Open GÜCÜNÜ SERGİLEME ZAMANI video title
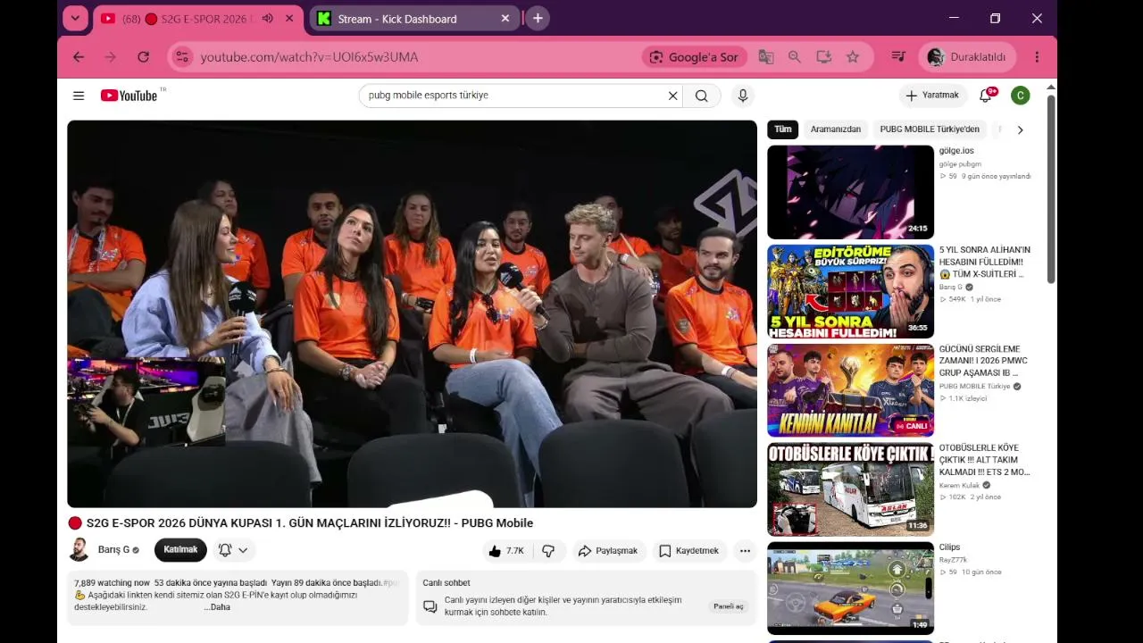Screen dimensions: 1143x643 [983, 361]
